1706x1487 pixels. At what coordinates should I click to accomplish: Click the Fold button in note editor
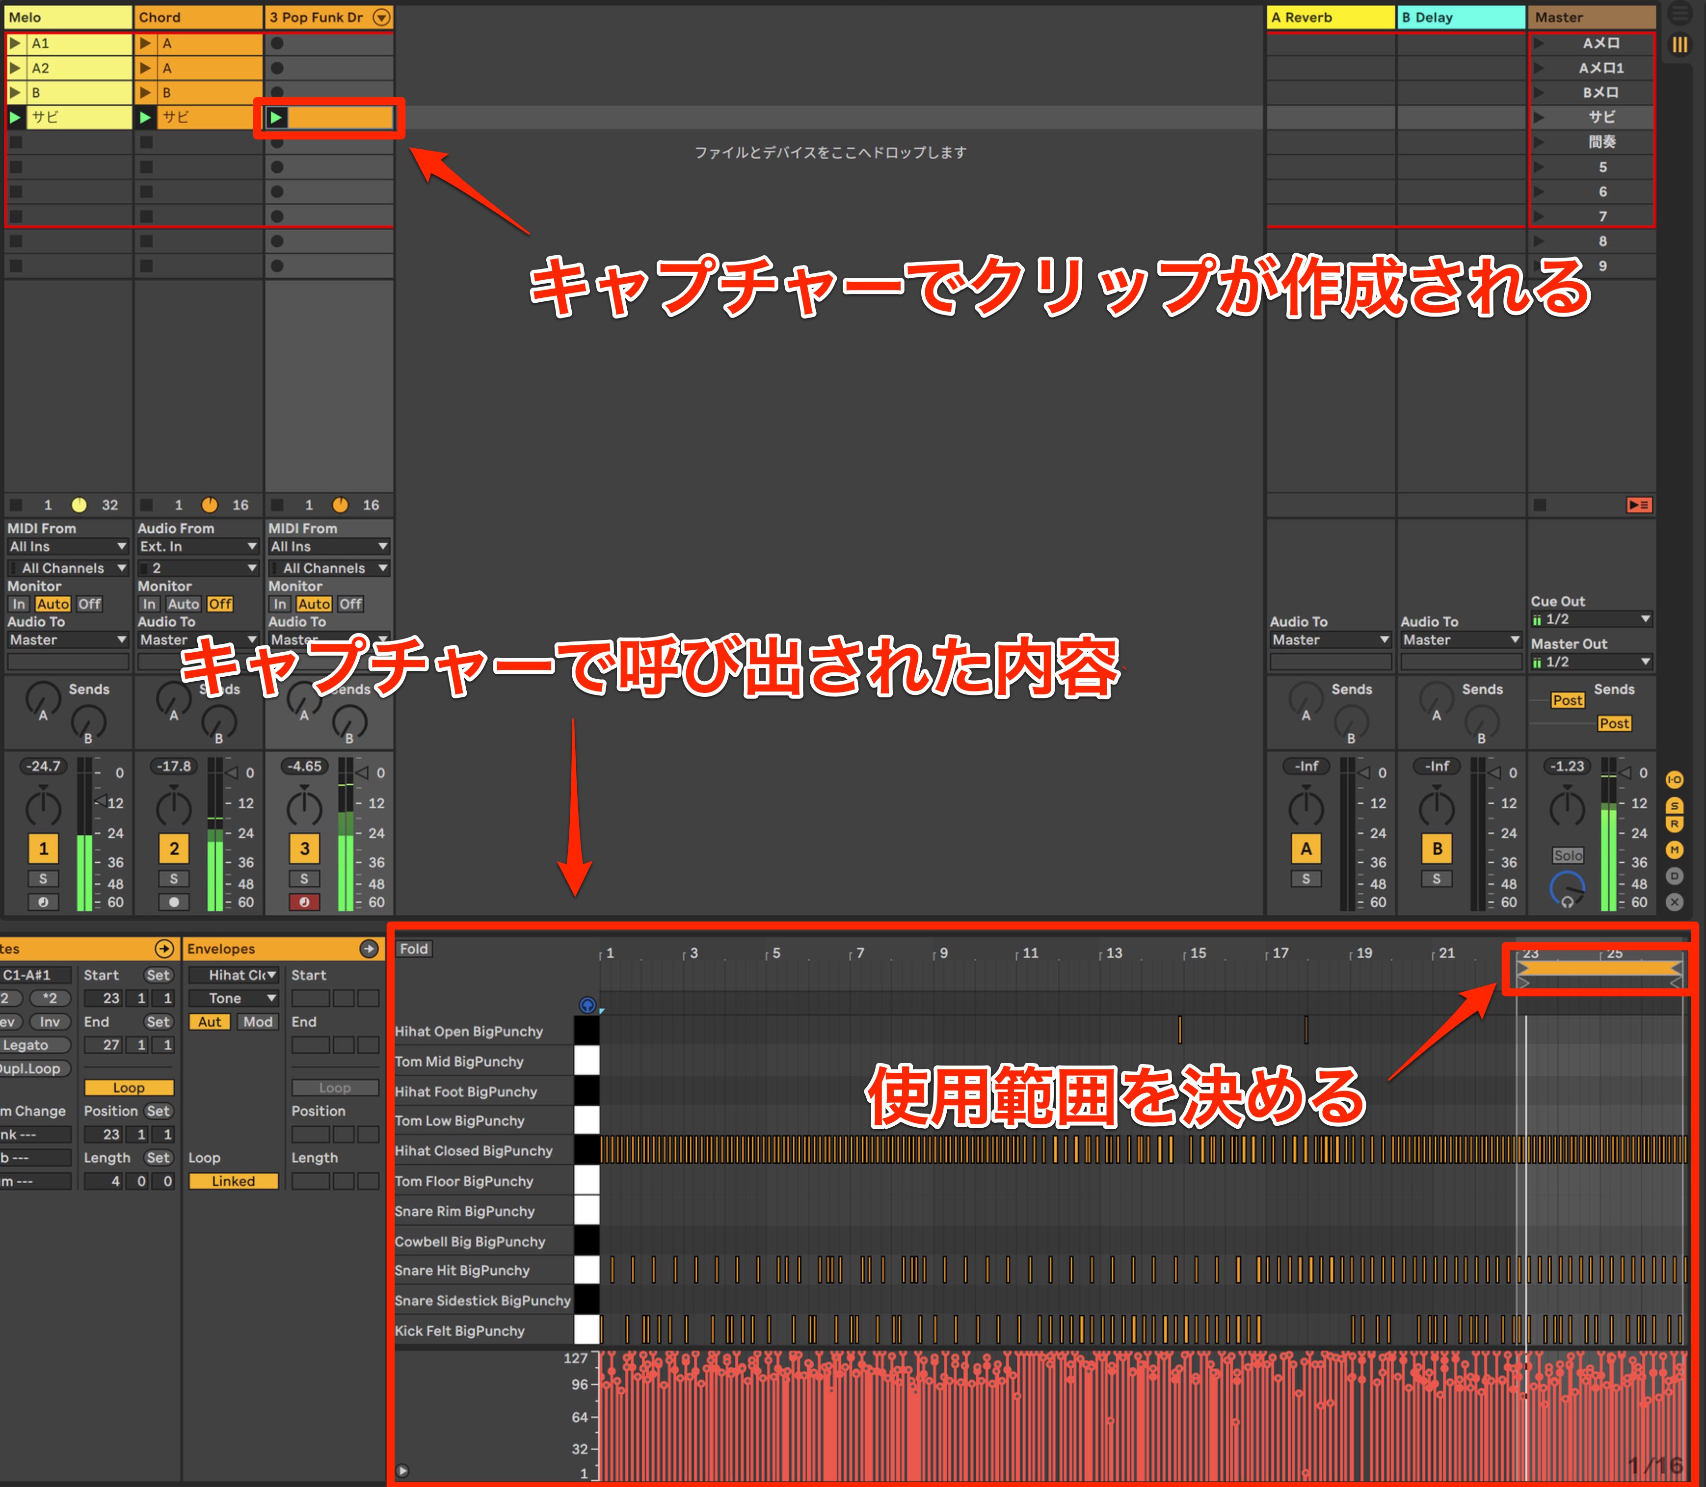pos(414,949)
